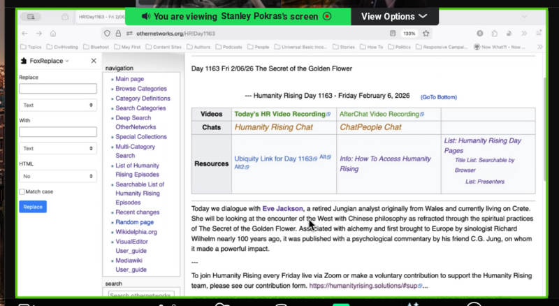Click the With text input field
The width and height of the screenshot is (559, 306).
(x=58, y=132)
